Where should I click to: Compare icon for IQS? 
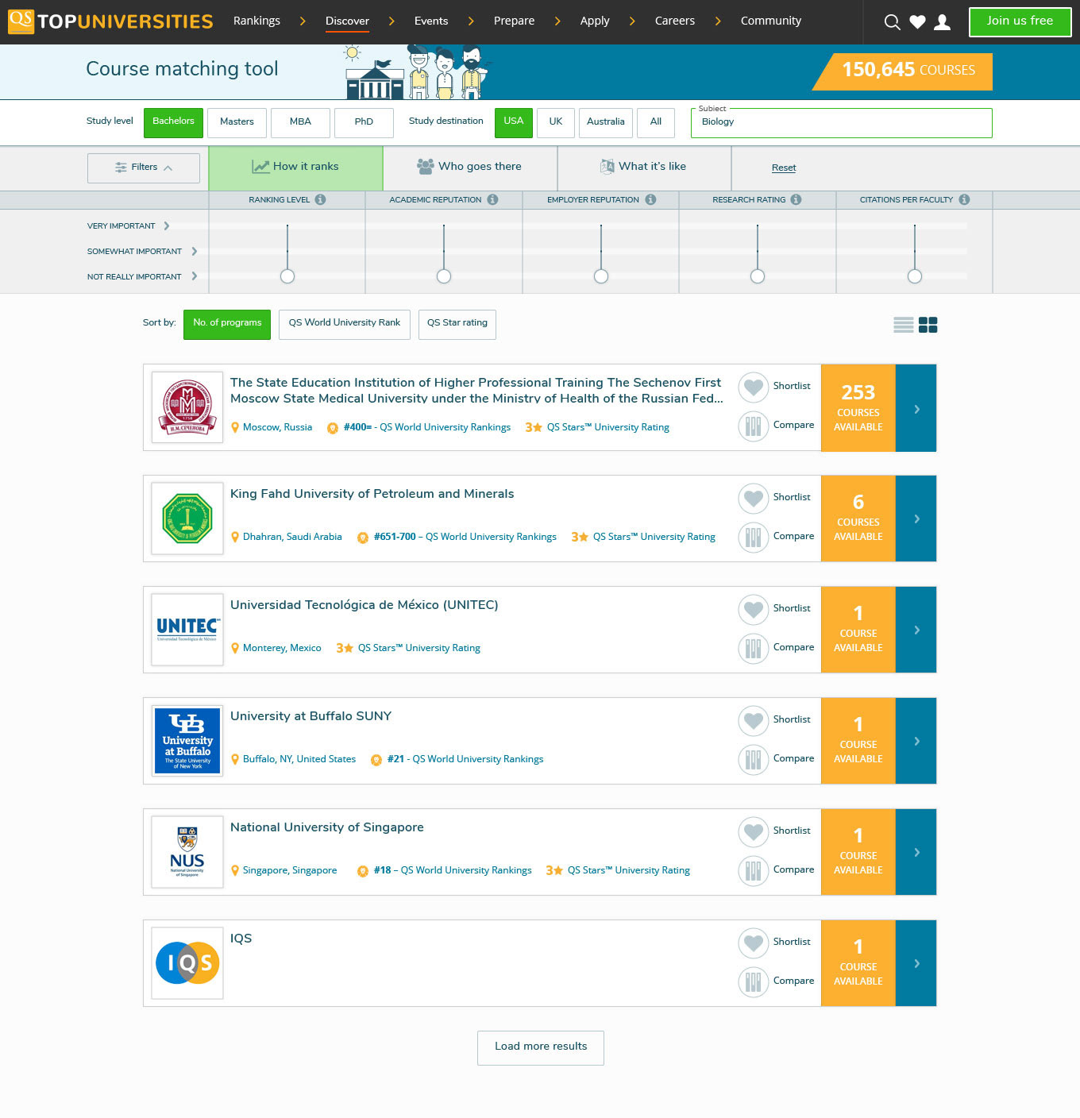point(754,982)
